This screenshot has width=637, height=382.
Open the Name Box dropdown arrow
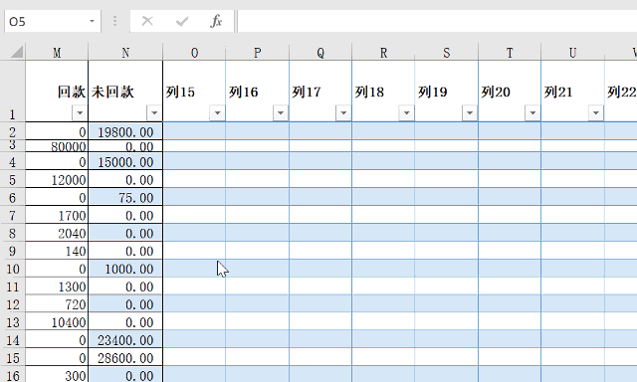tap(93, 21)
